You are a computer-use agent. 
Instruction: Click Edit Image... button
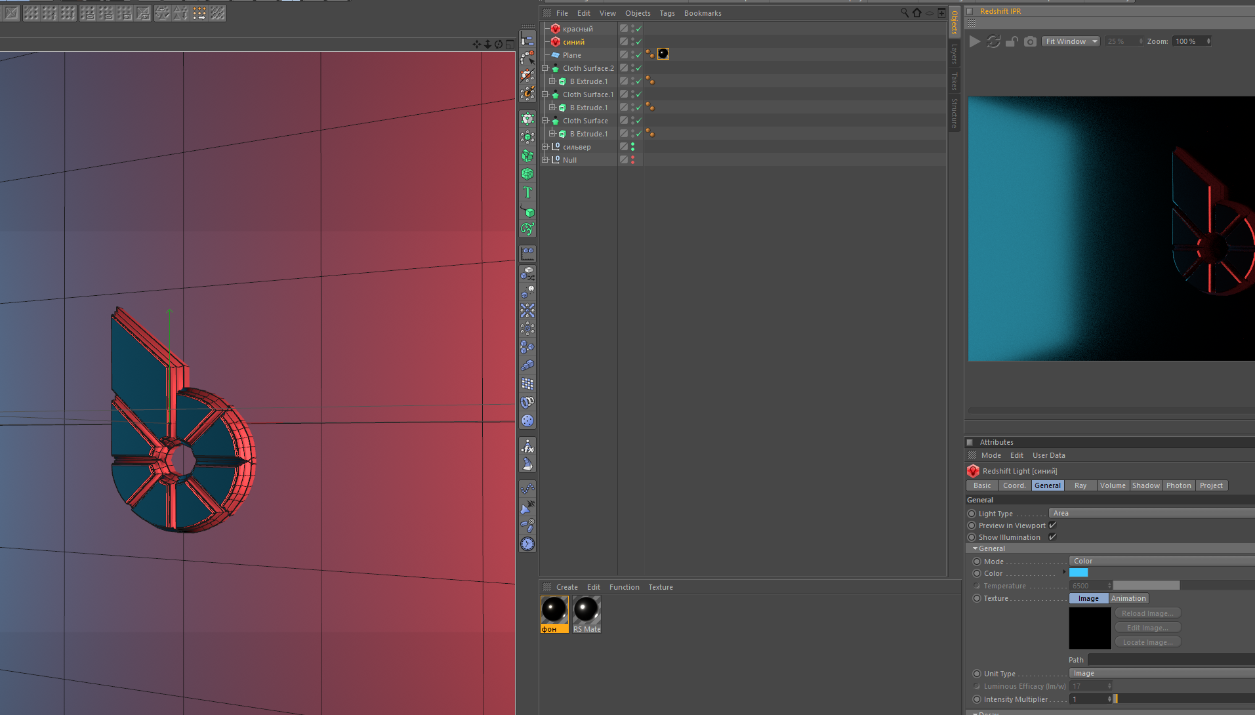coord(1147,628)
